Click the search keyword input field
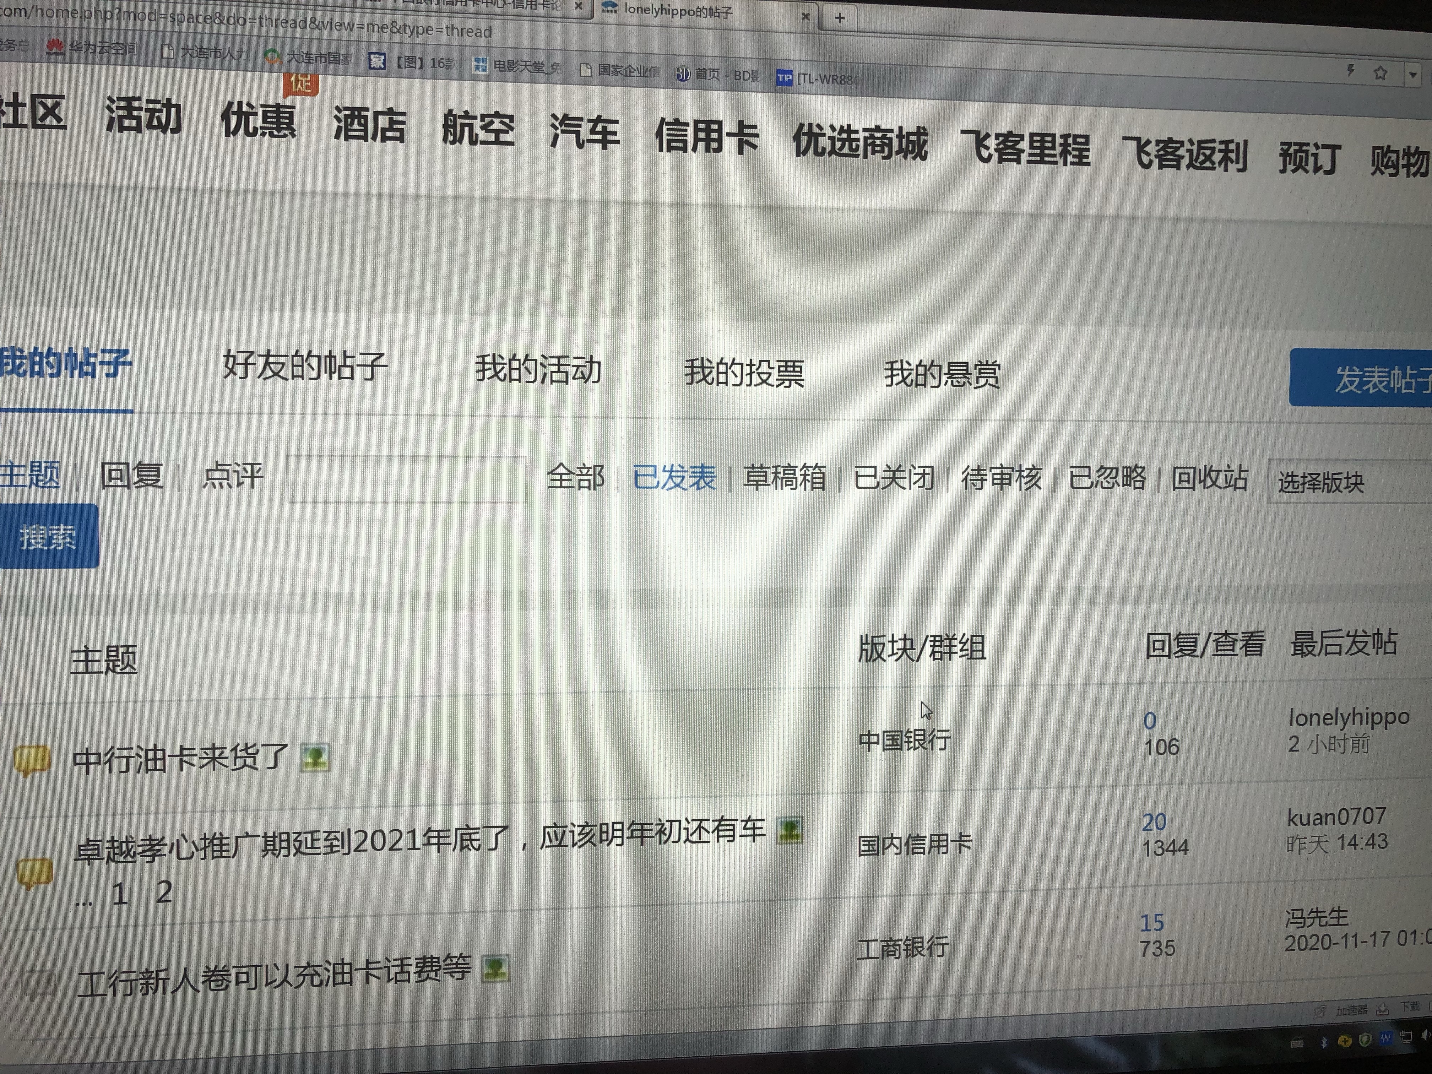The image size is (1432, 1074). click(407, 480)
